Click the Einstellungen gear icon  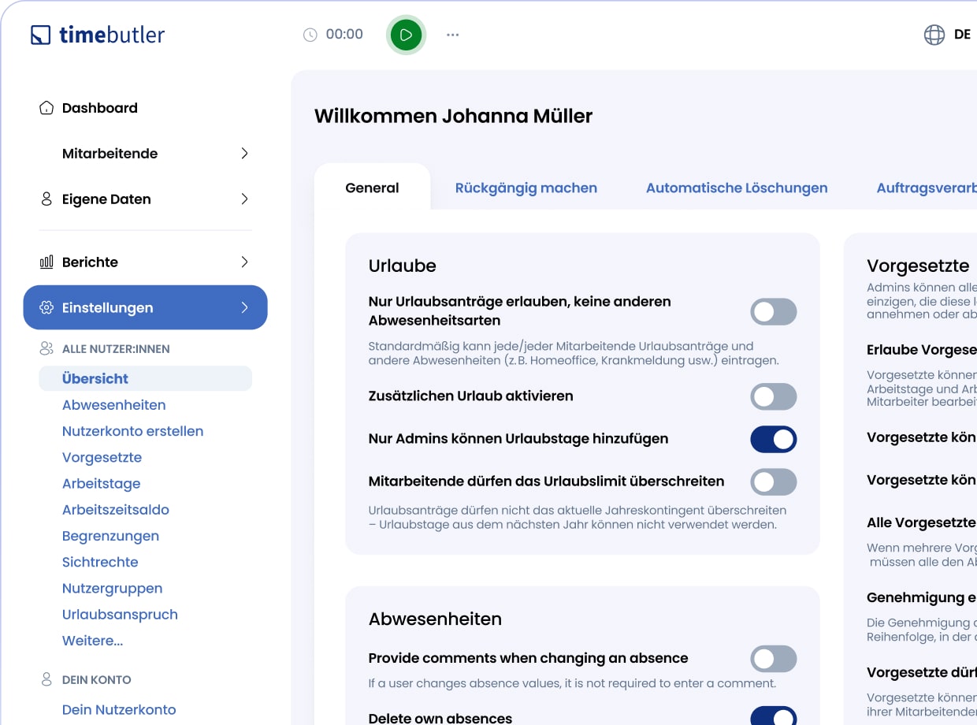click(46, 307)
